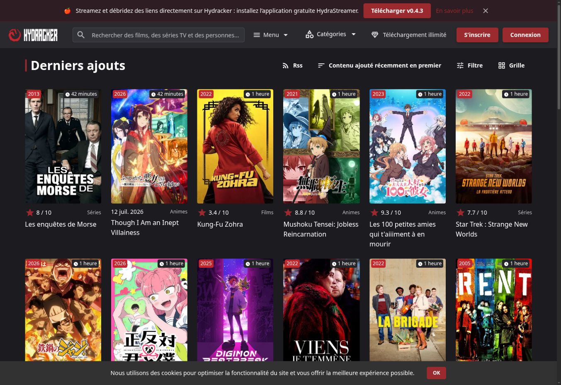The width and height of the screenshot is (561, 385).
Task: Open the Star Trek Strange New Worlds poster
Action: 494,146
